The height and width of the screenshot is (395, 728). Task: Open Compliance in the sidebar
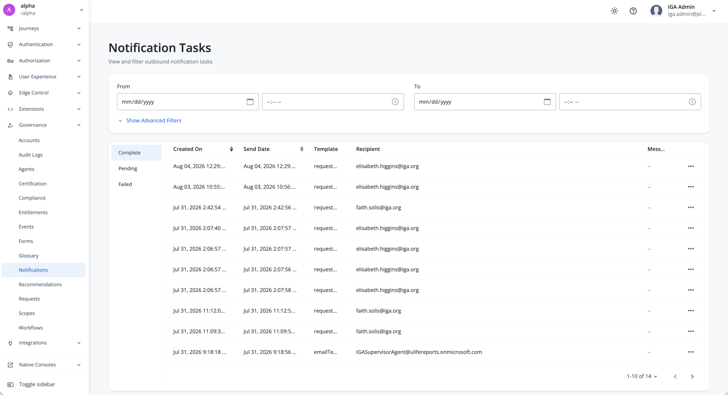[x=32, y=198]
